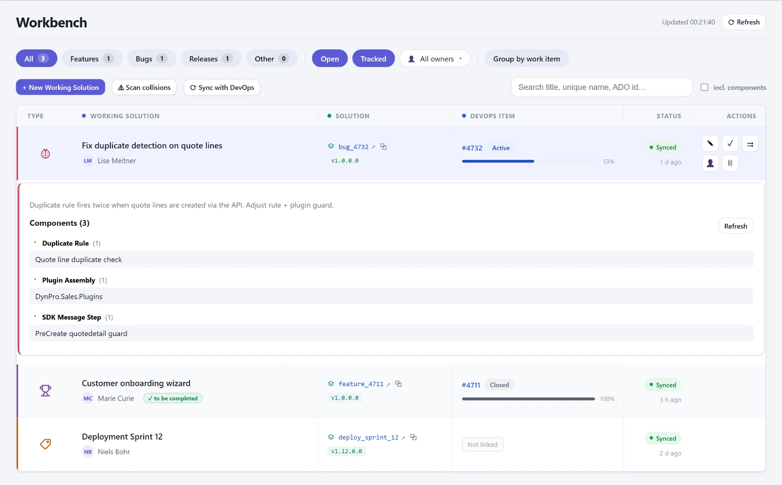Click the New Working Solution button

pos(61,88)
